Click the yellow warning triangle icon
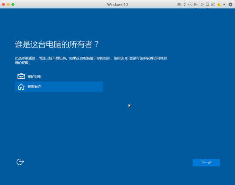 click(219, 4)
